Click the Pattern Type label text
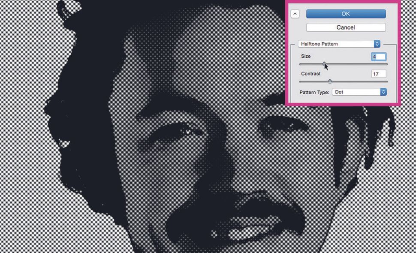 coord(314,92)
